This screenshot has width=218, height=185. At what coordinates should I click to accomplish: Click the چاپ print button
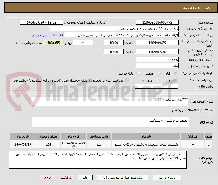[x=85, y=177]
